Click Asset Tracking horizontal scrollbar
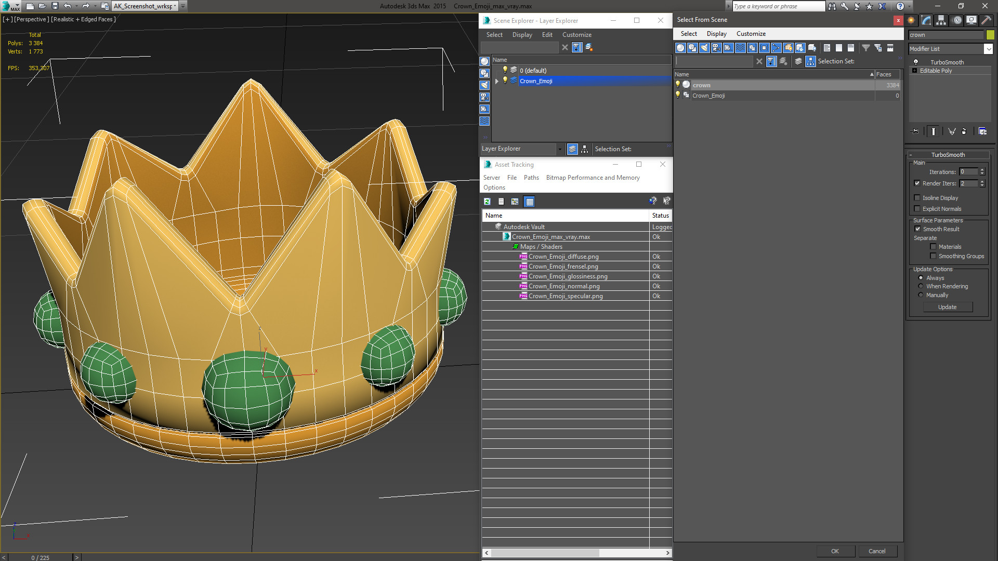The width and height of the screenshot is (998, 561). (577, 553)
